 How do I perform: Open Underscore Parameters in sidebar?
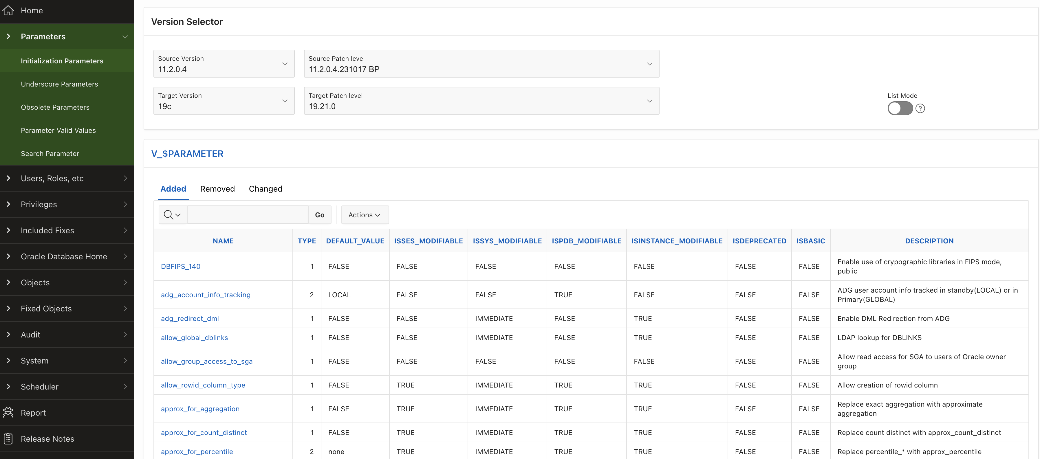click(x=59, y=84)
